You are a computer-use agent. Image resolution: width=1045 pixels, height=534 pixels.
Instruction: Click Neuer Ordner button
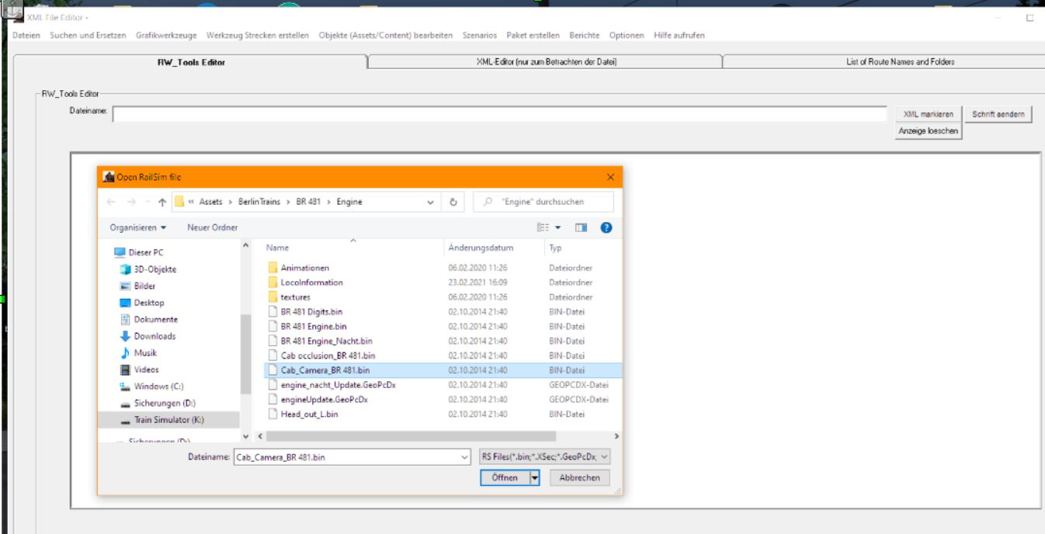(213, 227)
